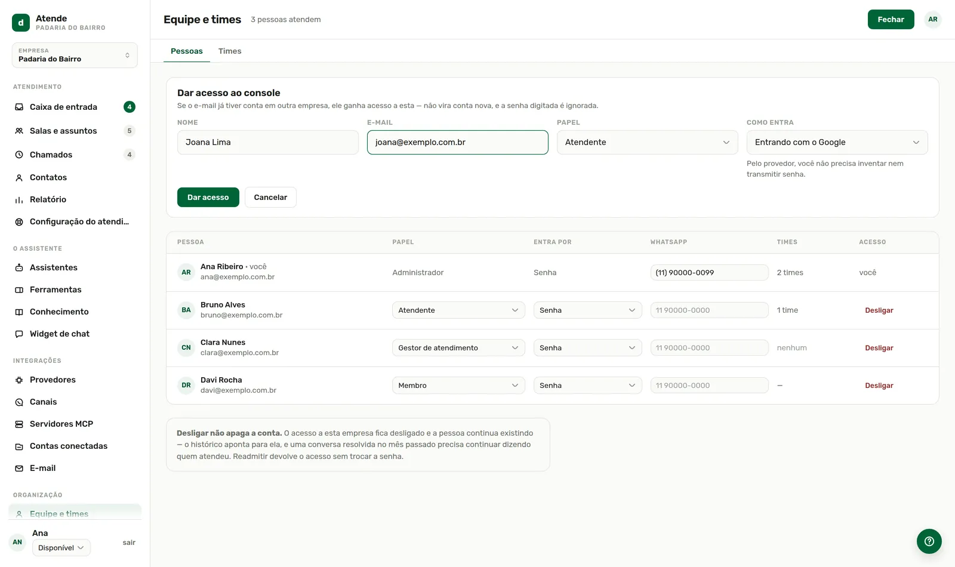This screenshot has height=567, width=955.
Task: Click Widget de chat bubble icon
Action: 19,334
